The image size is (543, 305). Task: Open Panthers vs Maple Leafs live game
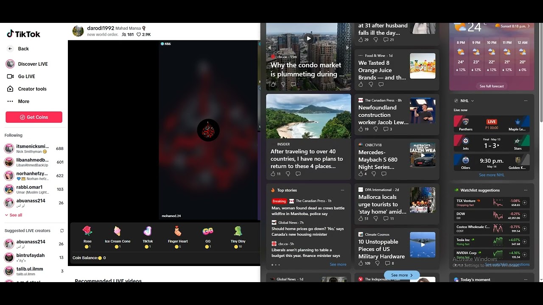click(492, 124)
